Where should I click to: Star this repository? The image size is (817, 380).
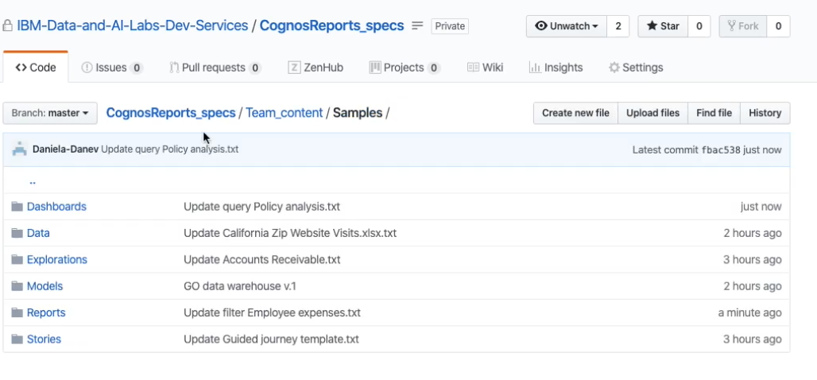[x=663, y=26]
